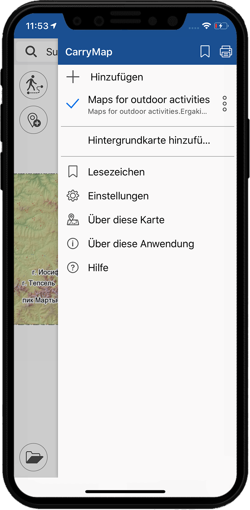Tap the bookmark icon in CarryMap header
This screenshot has width=250, height=510.
(x=205, y=52)
